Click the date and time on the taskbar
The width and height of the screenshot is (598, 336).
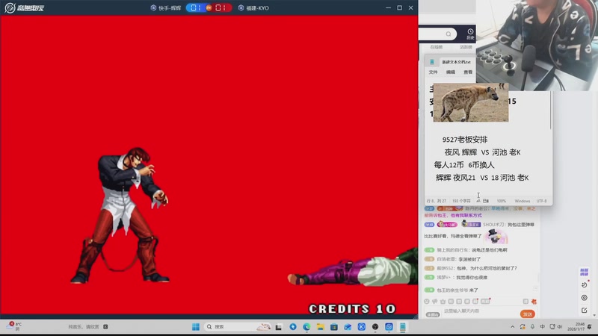(576, 327)
